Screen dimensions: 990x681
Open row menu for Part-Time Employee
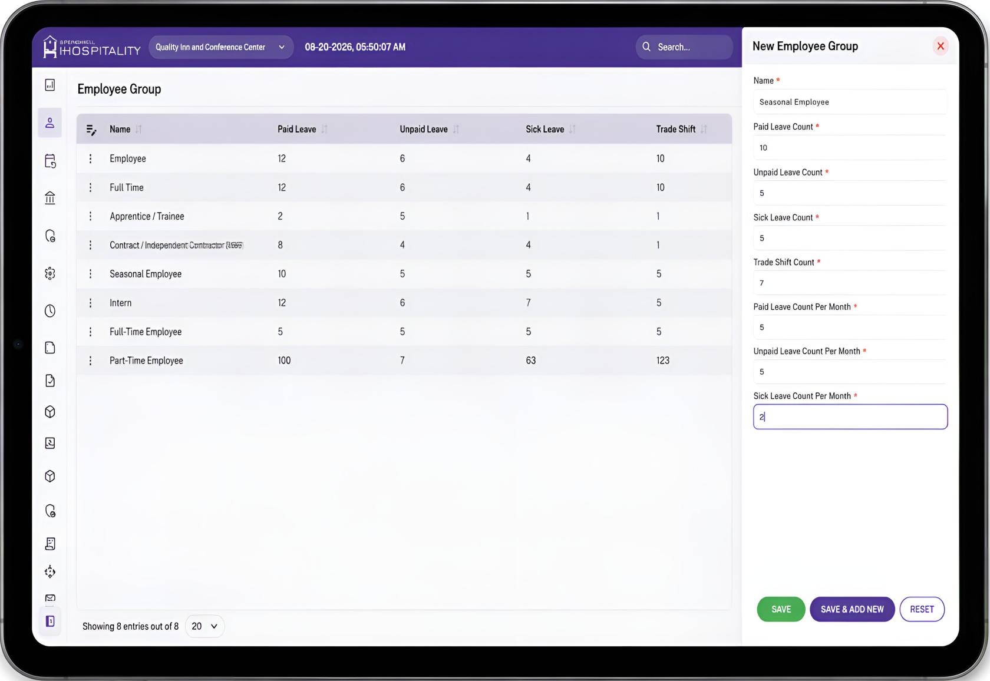point(90,361)
